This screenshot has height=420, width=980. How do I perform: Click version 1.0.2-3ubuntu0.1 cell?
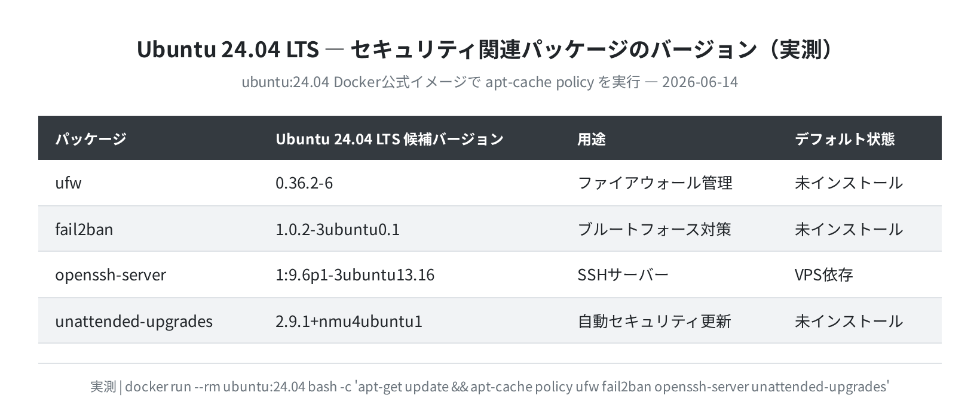tap(338, 228)
